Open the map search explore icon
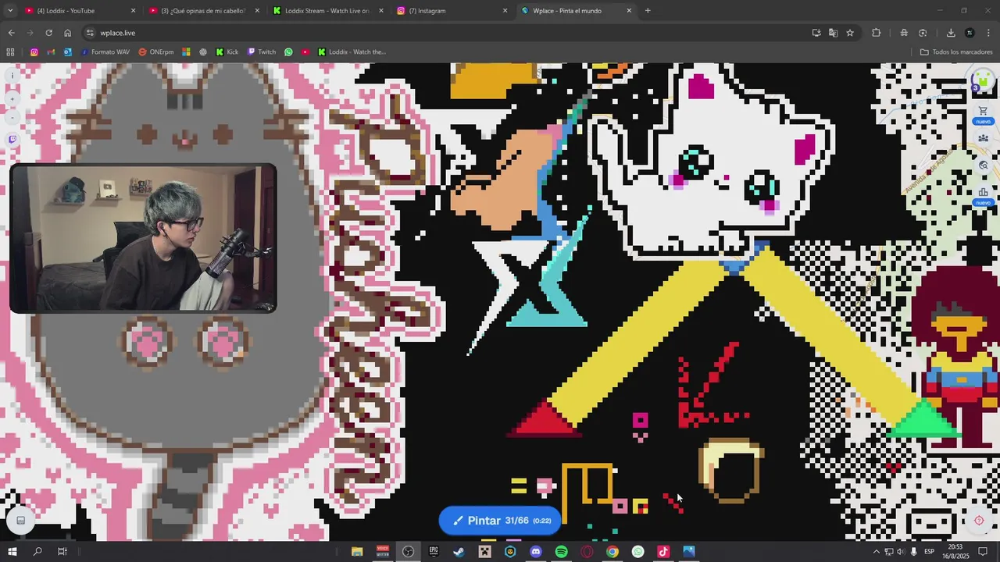Viewport: 1000px width, 562px height. 983,165
